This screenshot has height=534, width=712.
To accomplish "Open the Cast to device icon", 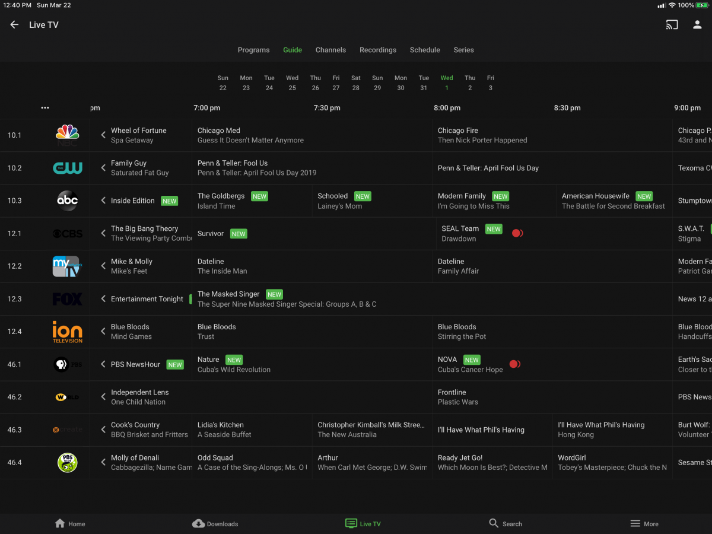I will pos(672,25).
